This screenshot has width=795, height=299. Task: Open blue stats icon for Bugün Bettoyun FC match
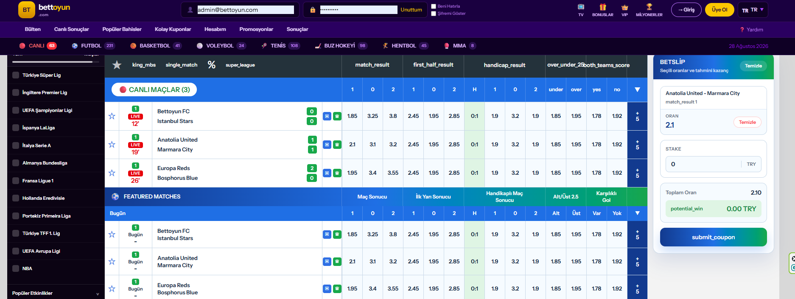327,235
